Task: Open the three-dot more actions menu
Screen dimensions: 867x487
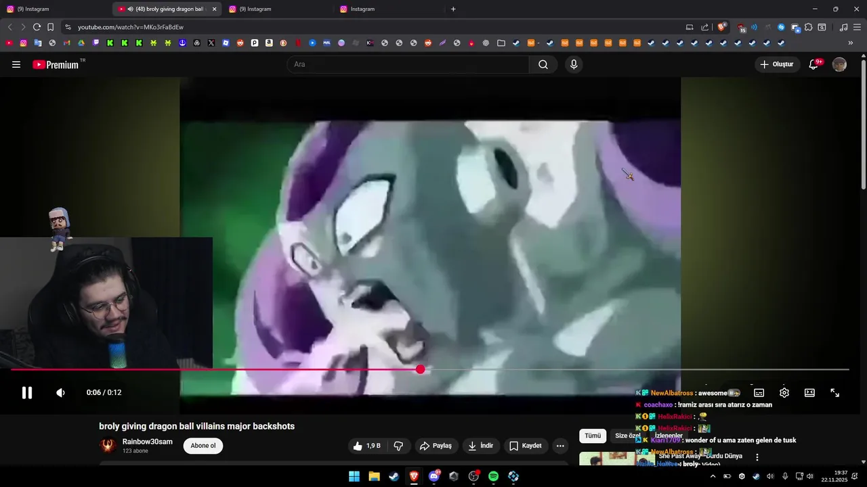Action: [x=560, y=446]
